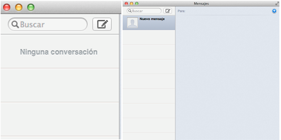Click the Ninguna conversación placeholder text

click(59, 52)
